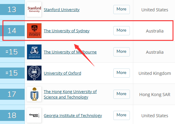Click the Stanford University logo
The width and height of the screenshot is (175, 124).
click(34, 10)
